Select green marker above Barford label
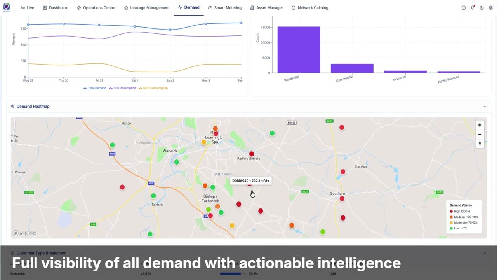 click(x=153, y=196)
